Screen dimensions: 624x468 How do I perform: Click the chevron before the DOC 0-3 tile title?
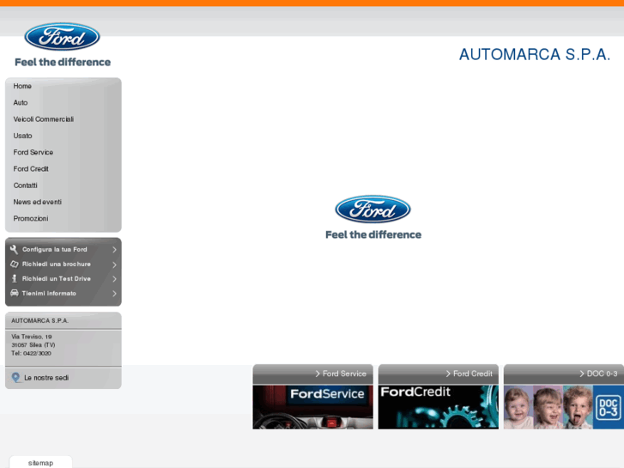[x=582, y=374]
